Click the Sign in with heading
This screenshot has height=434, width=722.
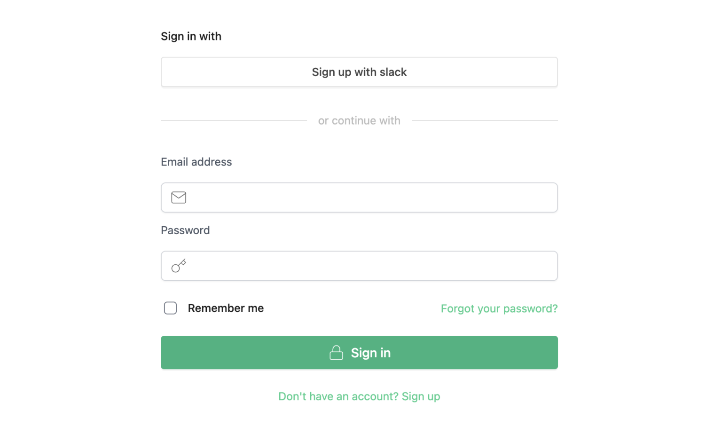click(191, 36)
